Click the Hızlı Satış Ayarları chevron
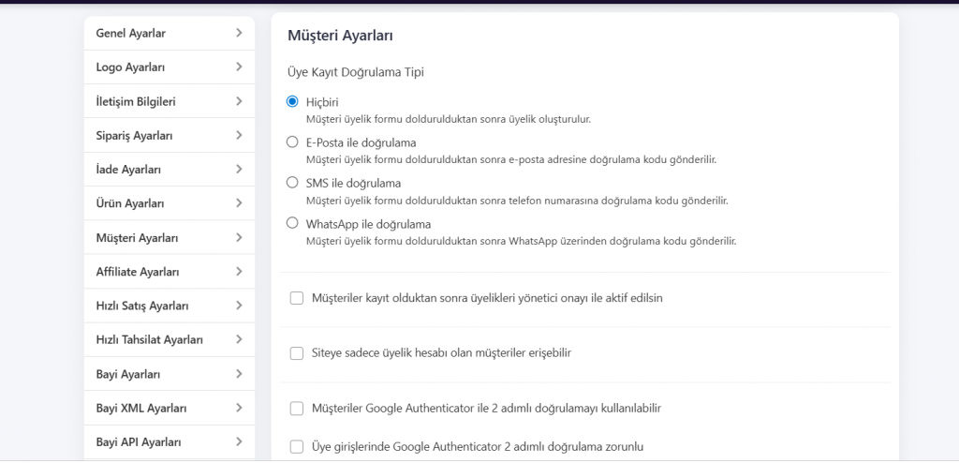 (239, 306)
